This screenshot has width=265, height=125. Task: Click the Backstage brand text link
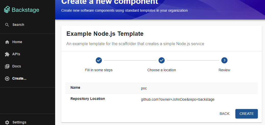point(25,10)
